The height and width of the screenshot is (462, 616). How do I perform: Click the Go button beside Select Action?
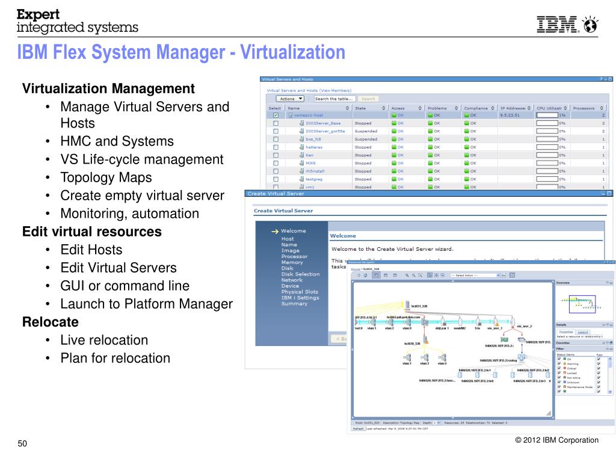[504, 276]
